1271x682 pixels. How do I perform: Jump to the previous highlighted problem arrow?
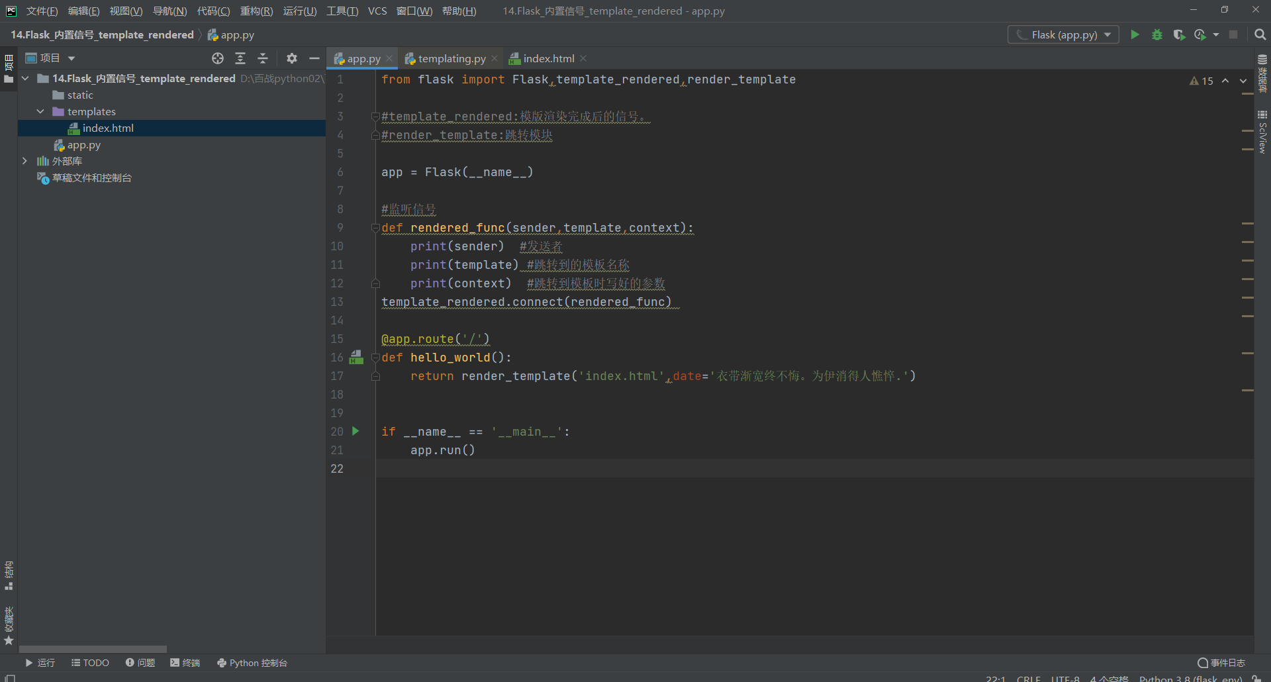1225,81
